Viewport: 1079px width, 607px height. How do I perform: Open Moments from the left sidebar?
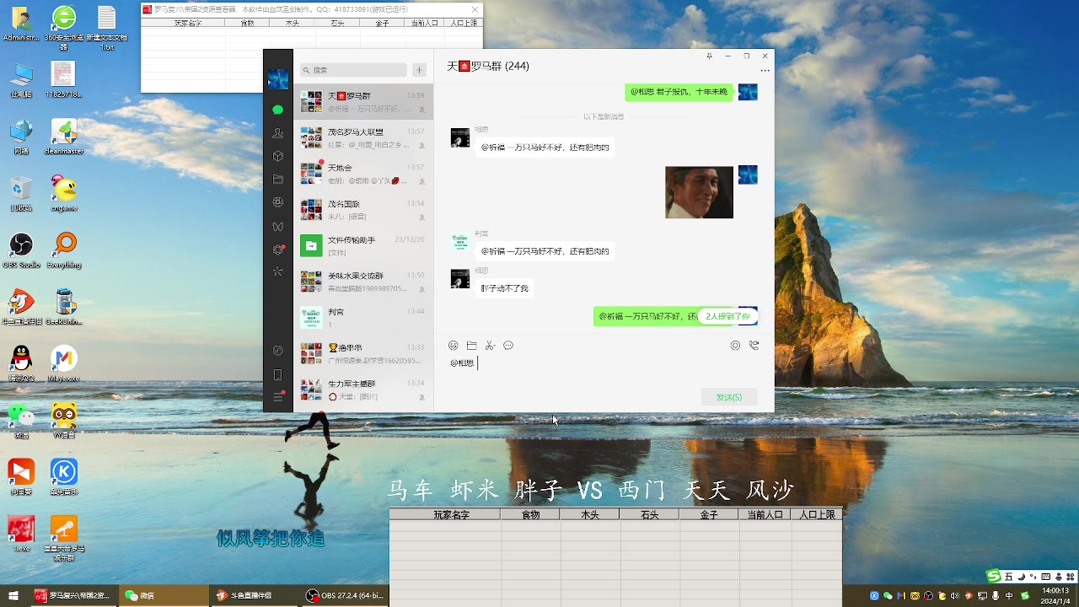pyautogui.click(x=278, y=202)
